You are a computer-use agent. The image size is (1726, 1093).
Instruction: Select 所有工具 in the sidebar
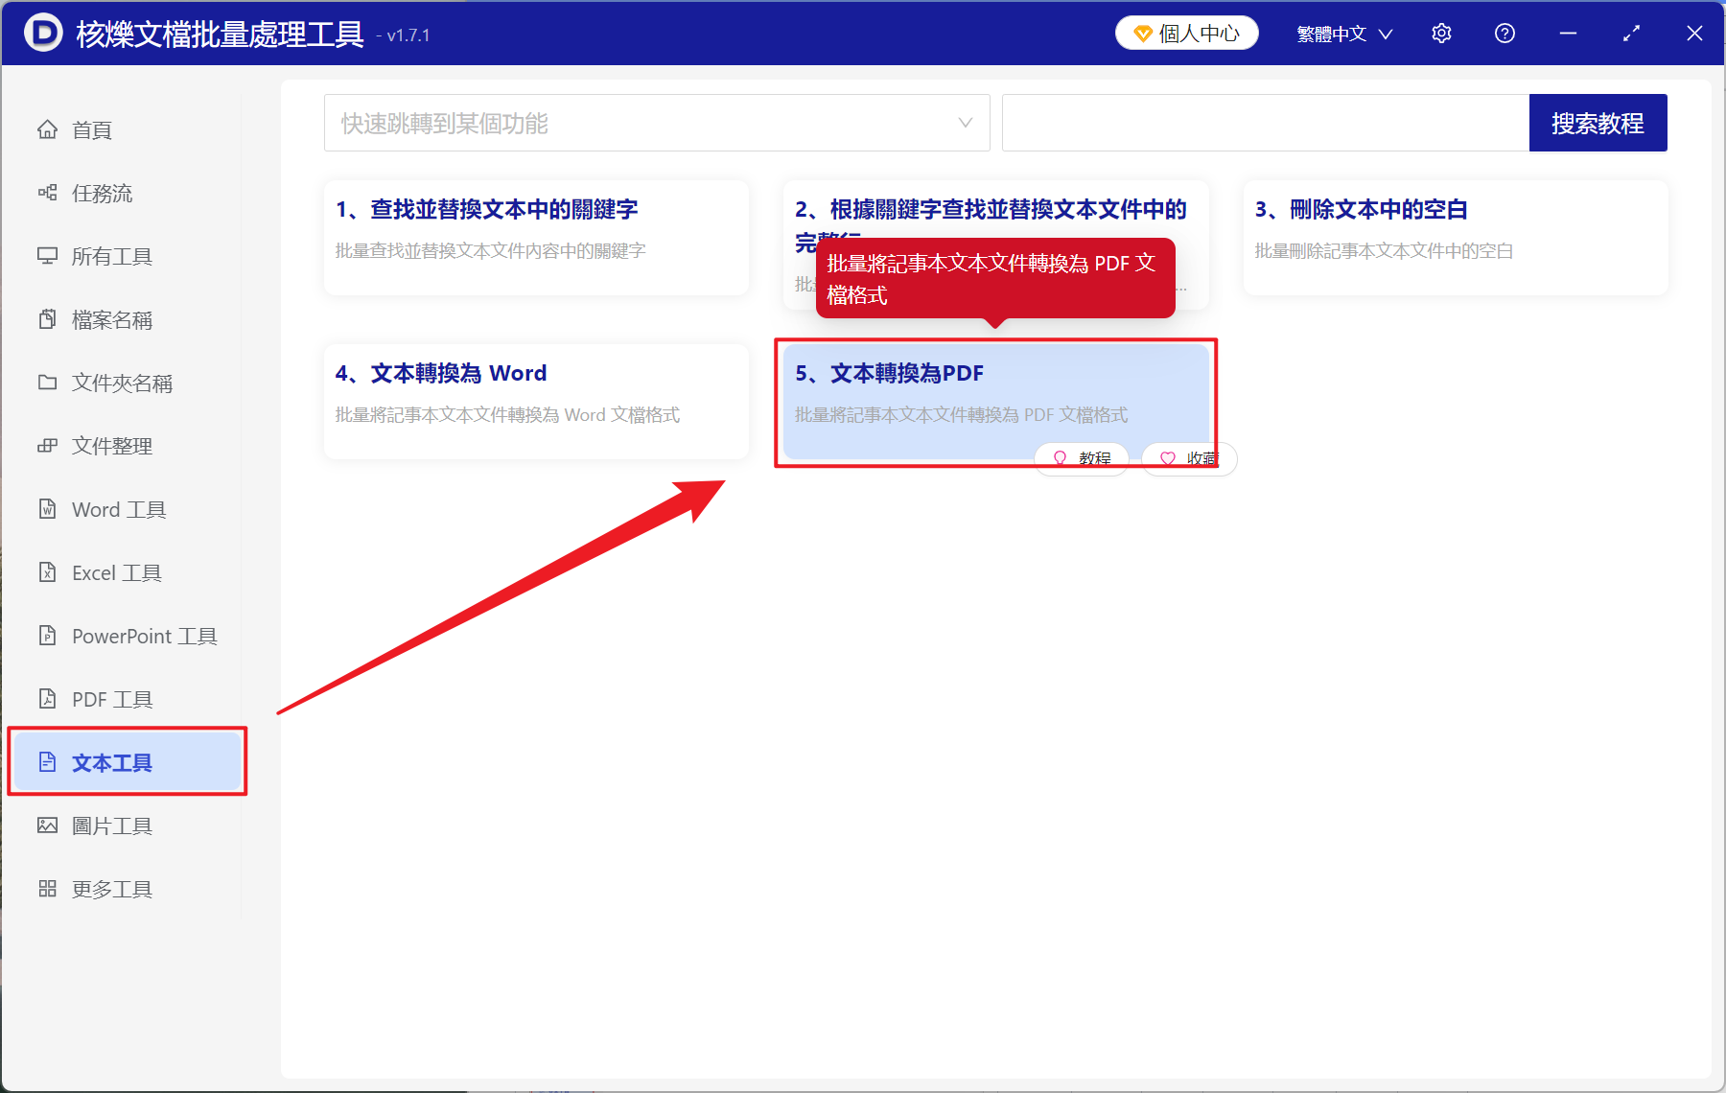[127, 256]
